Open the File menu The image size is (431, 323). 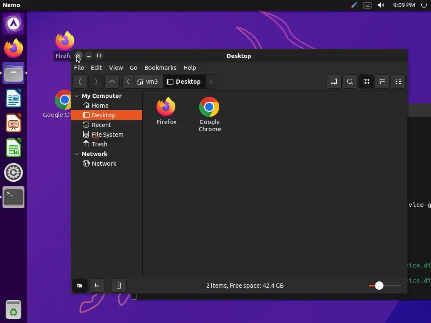click(79, 68)
